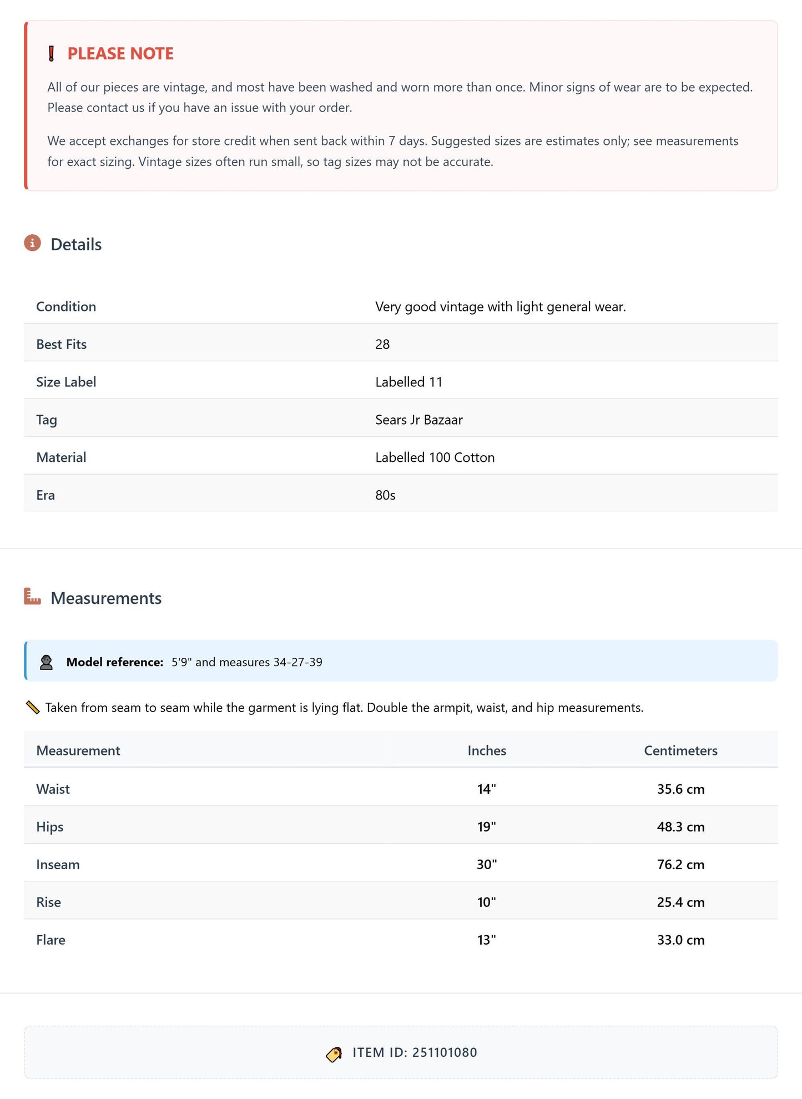Viewport: 802px width, 1099px height.
Task: Click the Flare measurement row label
Action: point(51,940)
